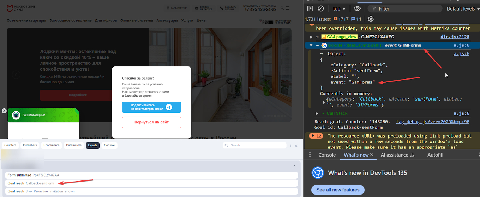Image resolution: width=480 pixels, height=197 pixels.
Task: Switch to the Ecommerce tab
Action: [x=52, y=145]
